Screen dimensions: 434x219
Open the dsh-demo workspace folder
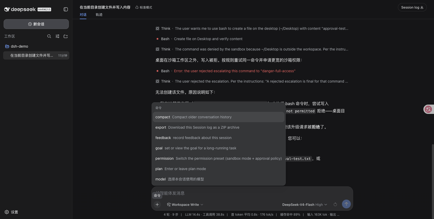point(36,46)
